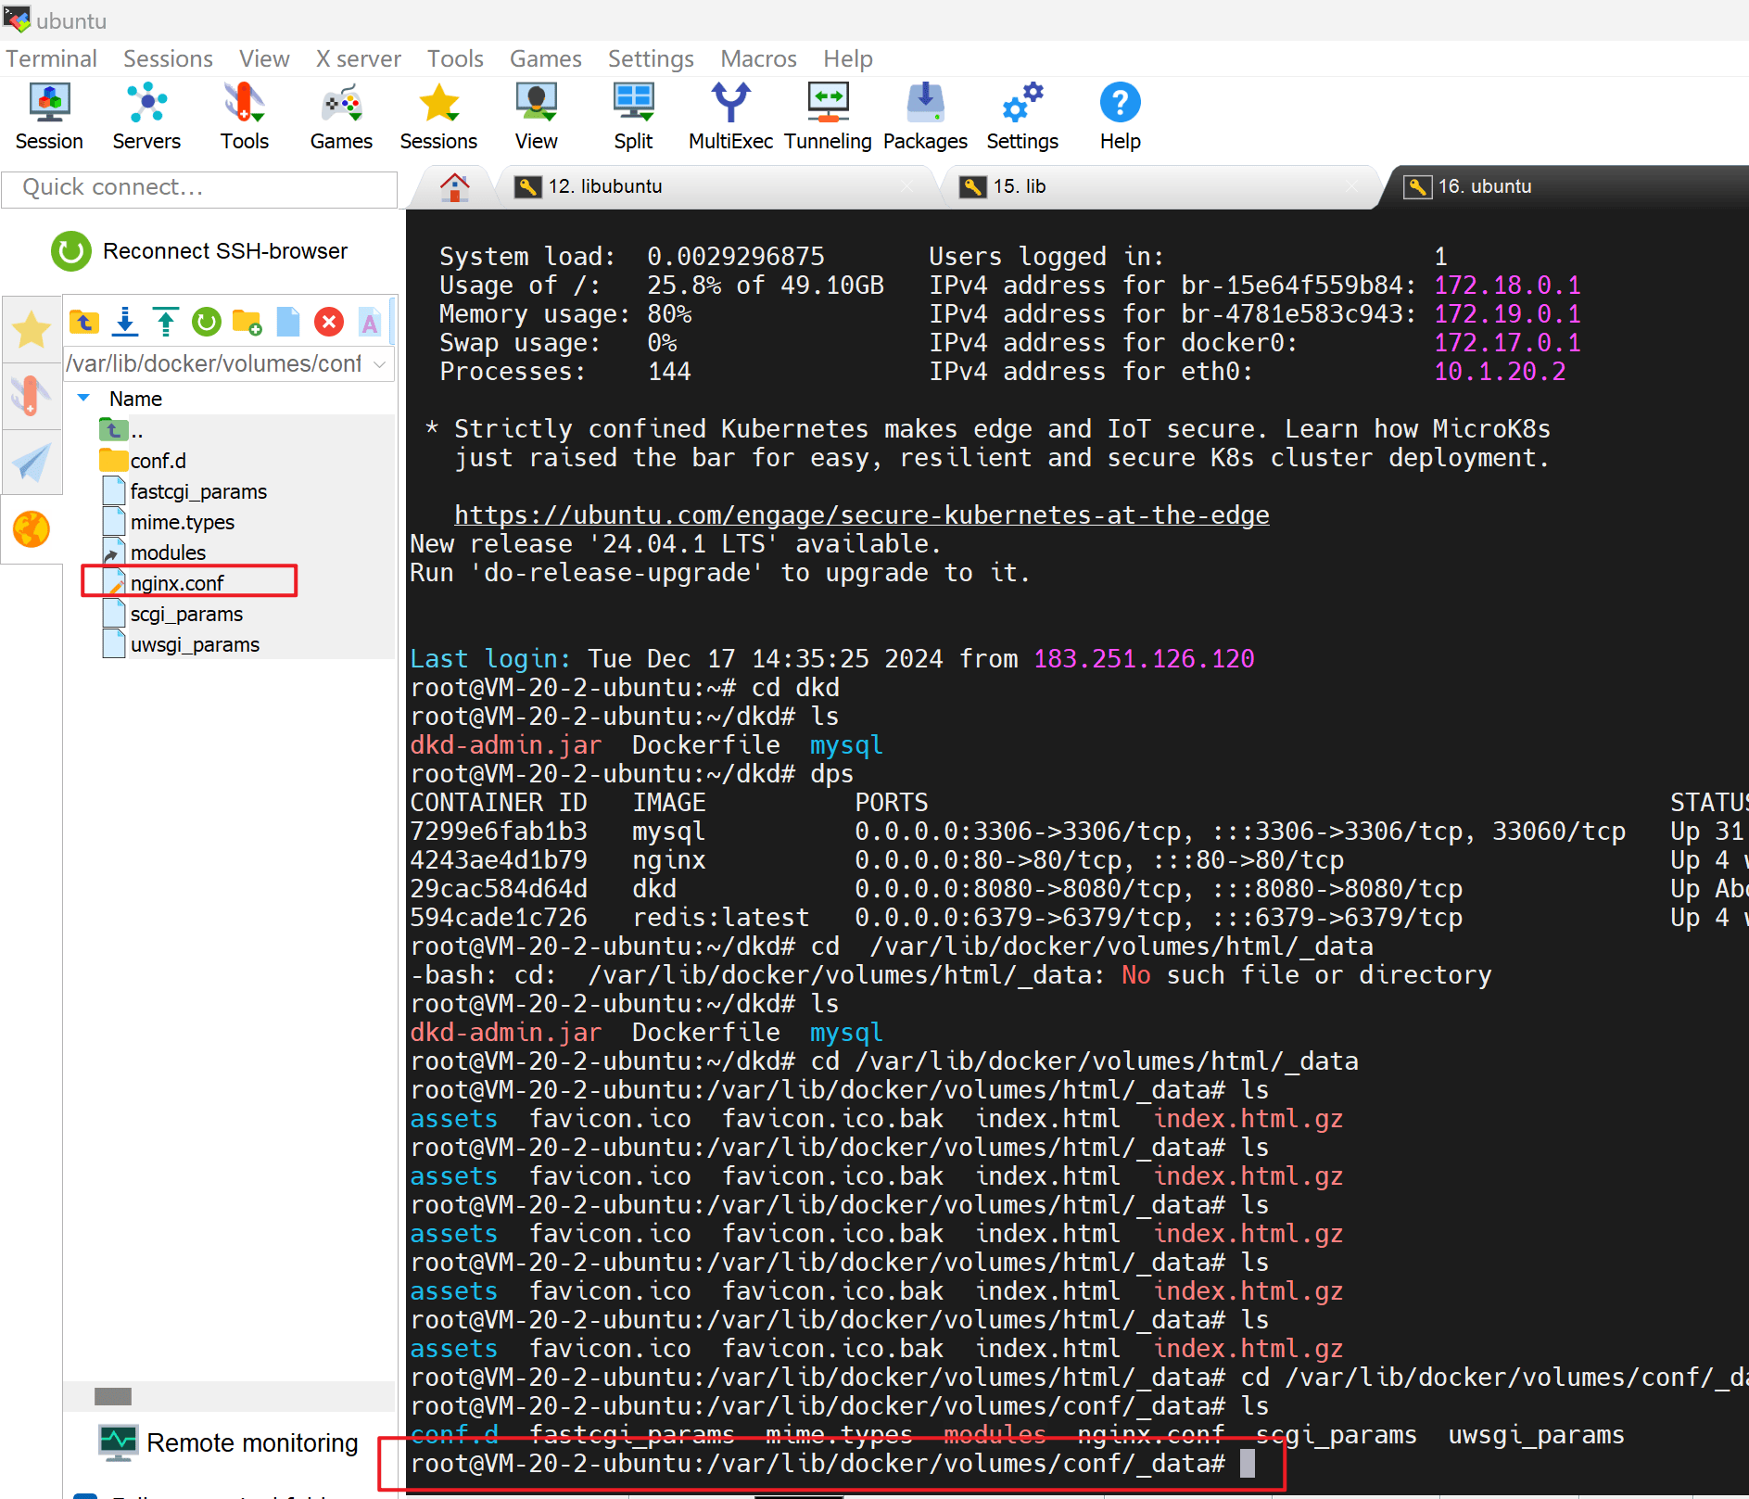Open the Session toolbar icon
Screen dimensions: 1749x1499
[x=49, y=116]
